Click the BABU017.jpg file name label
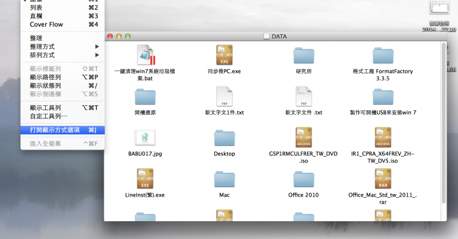The width and height of the screenshot is (458, 239). (145, 153)
